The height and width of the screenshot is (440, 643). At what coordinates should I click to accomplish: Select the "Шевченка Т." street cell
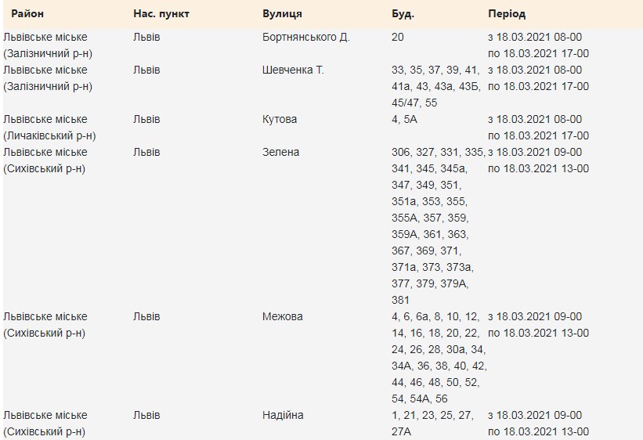coord(293,70)
